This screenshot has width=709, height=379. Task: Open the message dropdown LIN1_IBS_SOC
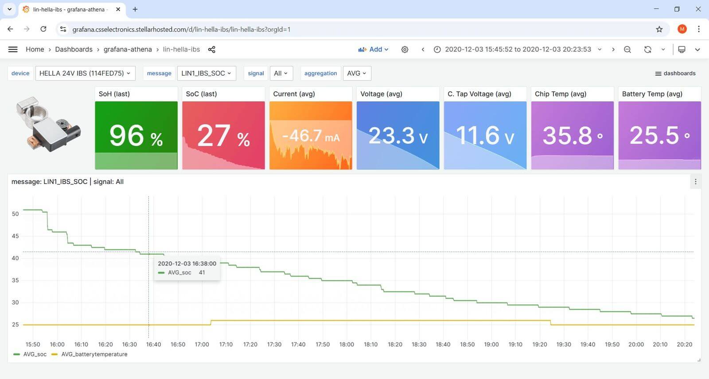click(x=206, y=73)
